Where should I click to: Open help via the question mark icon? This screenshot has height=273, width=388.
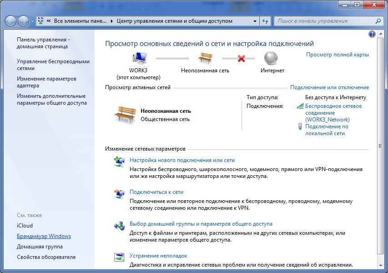click(x=372, y=35)
